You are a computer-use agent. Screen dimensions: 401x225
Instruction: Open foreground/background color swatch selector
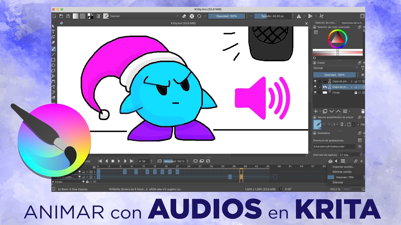tap(90, 16)
